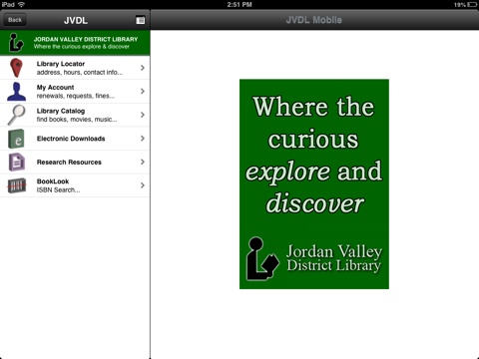Open Library Locator menu item
The width and height of the screenshot is (479, 359).
click(x=75, y=68)
